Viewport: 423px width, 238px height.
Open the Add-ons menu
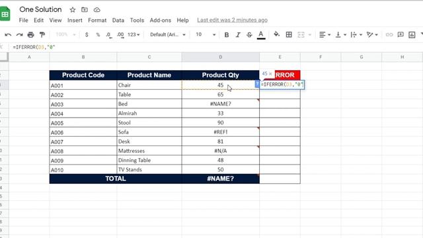pos(160,20)
